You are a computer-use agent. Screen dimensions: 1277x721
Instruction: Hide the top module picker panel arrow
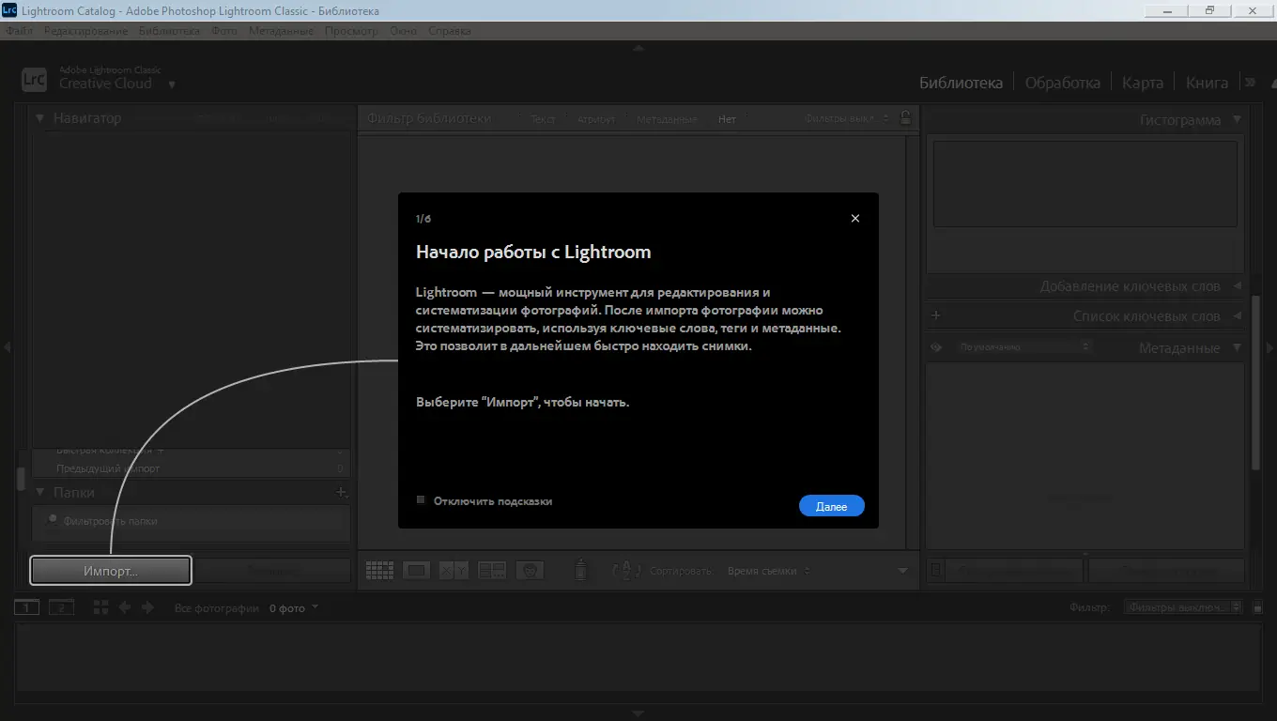[638, 47]
